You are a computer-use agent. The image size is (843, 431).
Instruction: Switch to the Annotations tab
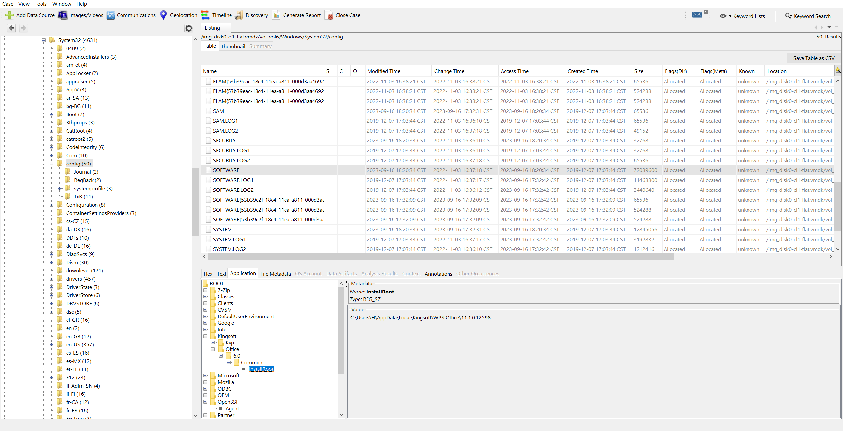click(438, 274)
